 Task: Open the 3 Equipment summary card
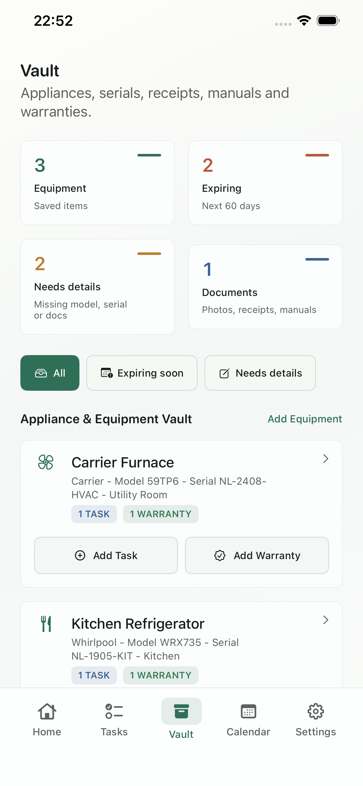coord(98,183)
